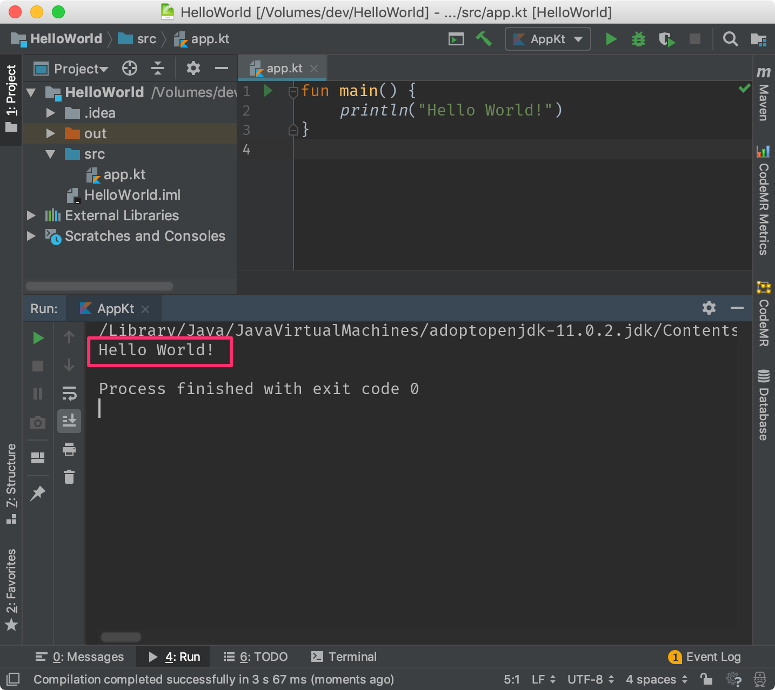Switch to the 4: Run tool tab
This screenshot has width=775, height=690.
click(174, 657)
